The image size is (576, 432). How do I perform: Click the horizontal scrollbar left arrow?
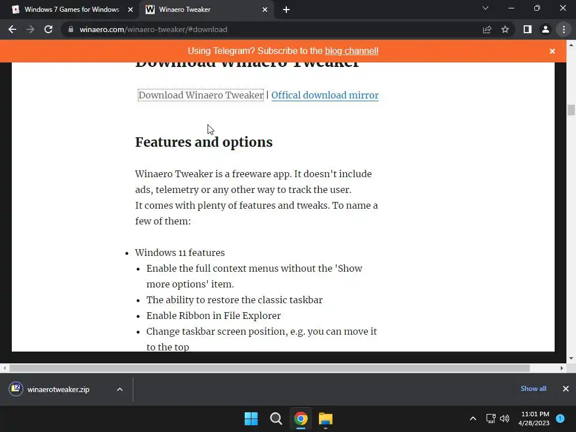coord(4,368)
